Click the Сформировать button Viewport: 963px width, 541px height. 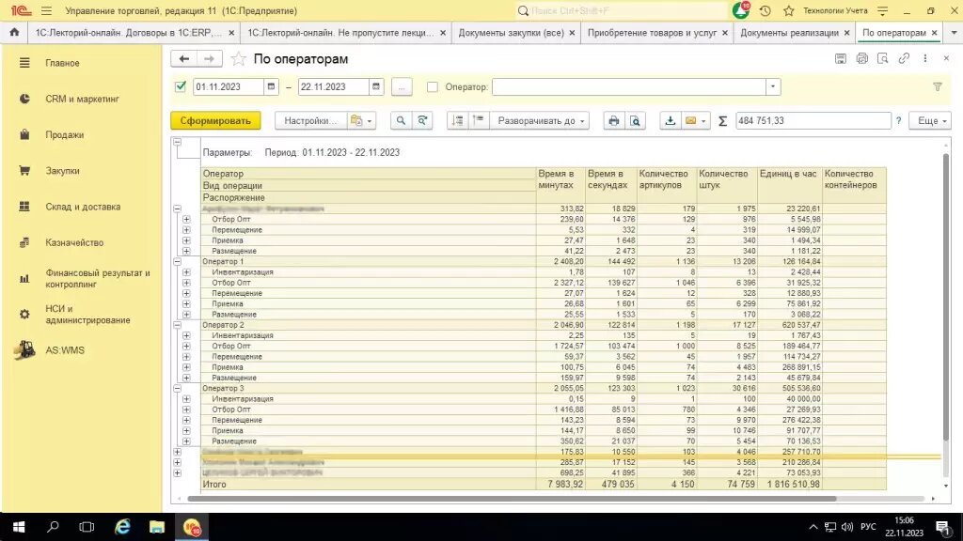tap(215, 121)
